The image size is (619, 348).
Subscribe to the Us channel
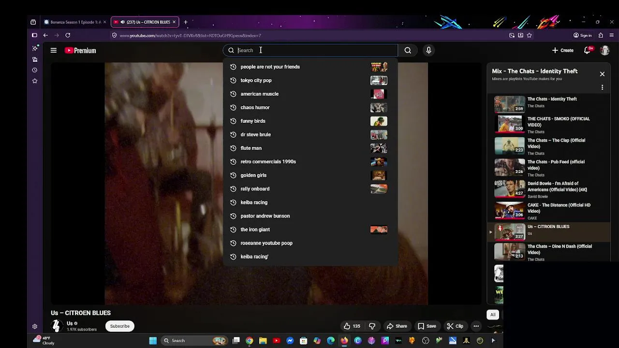[120, 326]
